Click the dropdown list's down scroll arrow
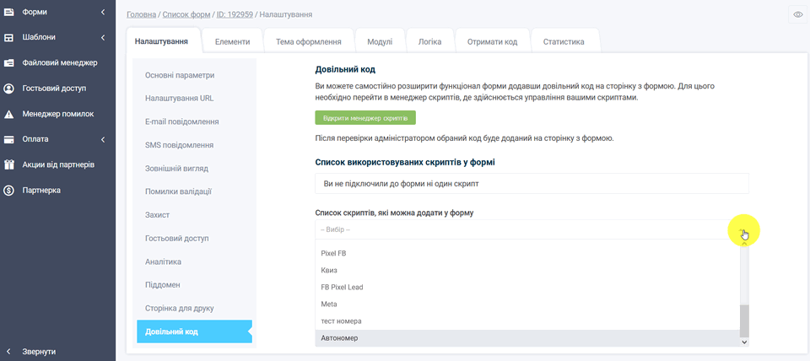Image resolution: width=810 pixels, height=361 pixels. [744, 342]
